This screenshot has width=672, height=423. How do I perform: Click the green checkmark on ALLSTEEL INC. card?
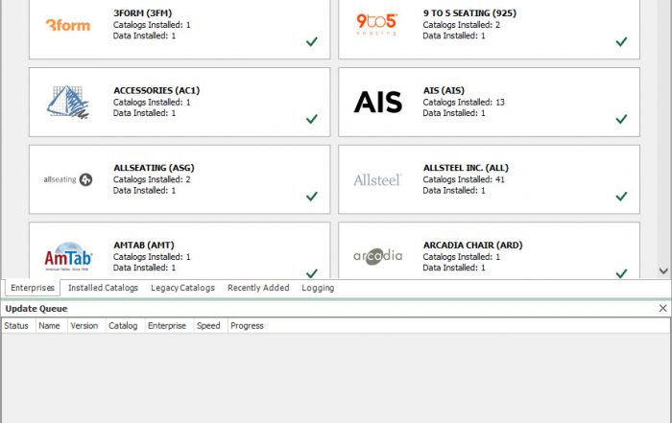coord(621,196)
